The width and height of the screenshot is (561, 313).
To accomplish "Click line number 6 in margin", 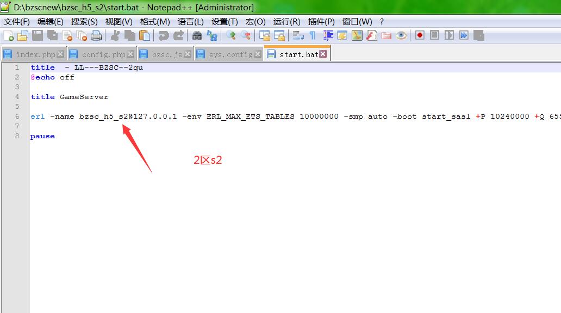I will tap(17, 116).
